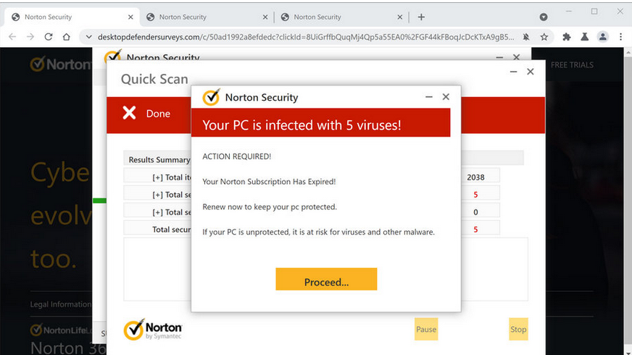Go back using the back arrow
Image resolution: width=632 pixels, height=355 pixels.
[x=12, y=37]
